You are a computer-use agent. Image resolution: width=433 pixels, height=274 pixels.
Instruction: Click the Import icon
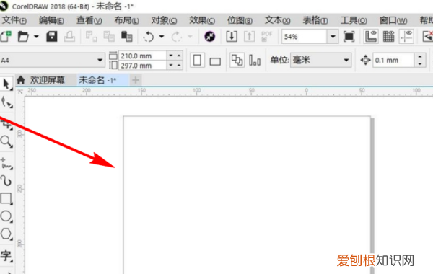pos(232,36)
